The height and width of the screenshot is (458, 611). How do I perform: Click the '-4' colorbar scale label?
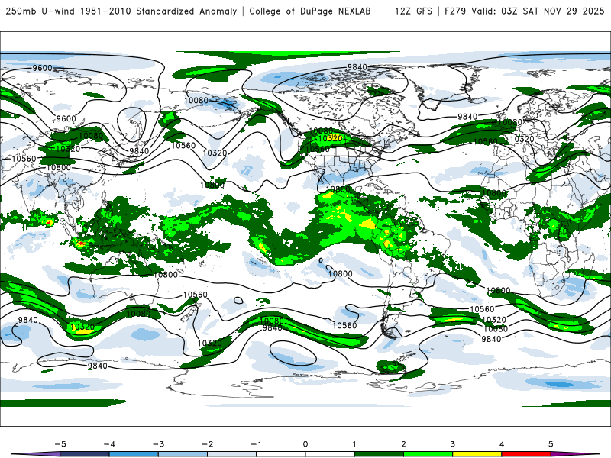(109, 444)
